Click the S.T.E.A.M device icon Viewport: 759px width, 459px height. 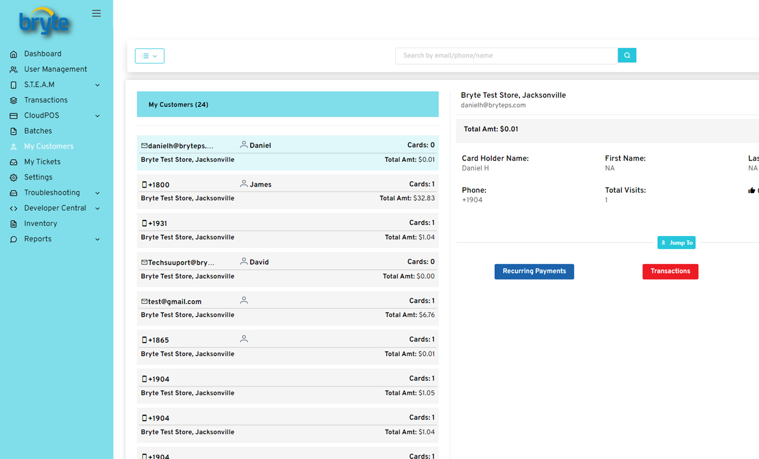tap(14, 85)
